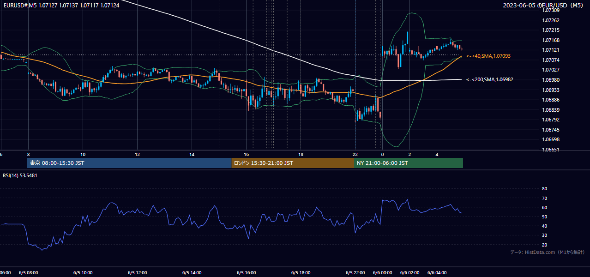Click price scale value 1.07074
The width and height of the screenshot is (590, 277).
(550, 60)
